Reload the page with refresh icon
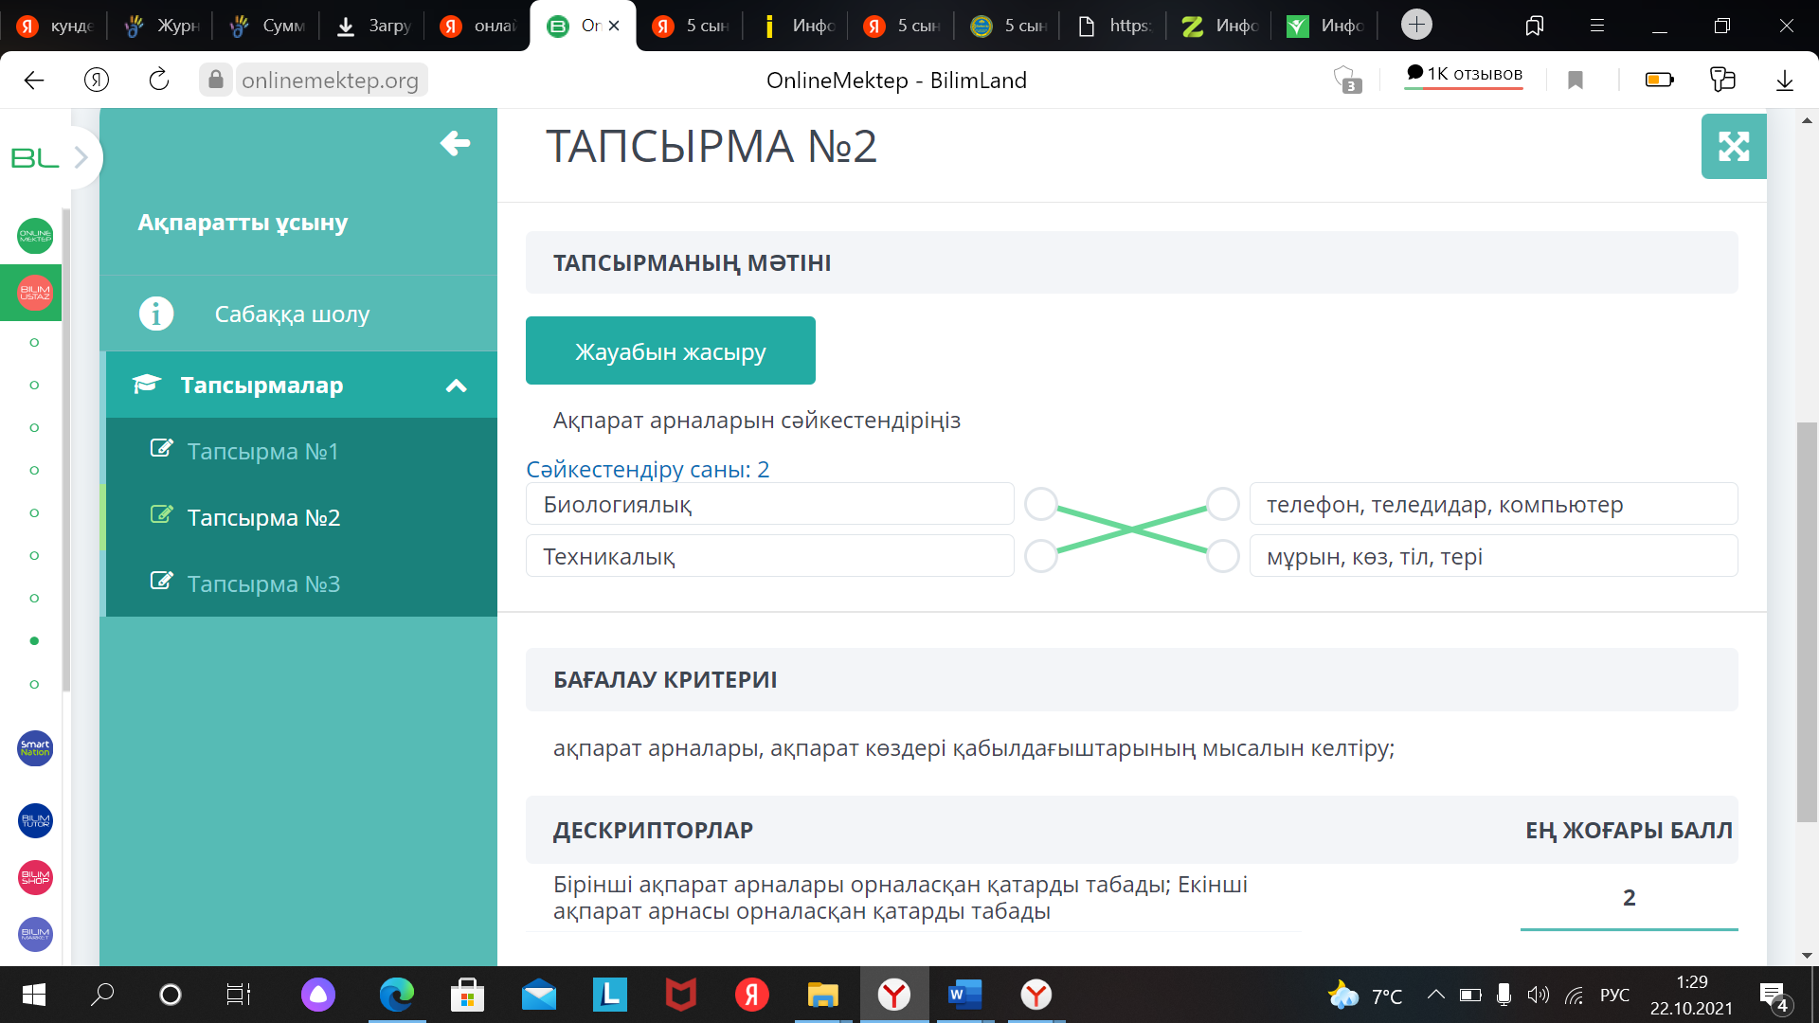This screenshot has height=1023, width=1819. (159, 81)
